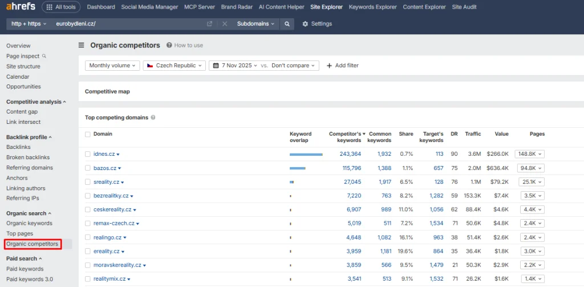Viewport: 584px width, 287px height.
Task: Open the Don't compare dropdown
Action: point(293,66)
